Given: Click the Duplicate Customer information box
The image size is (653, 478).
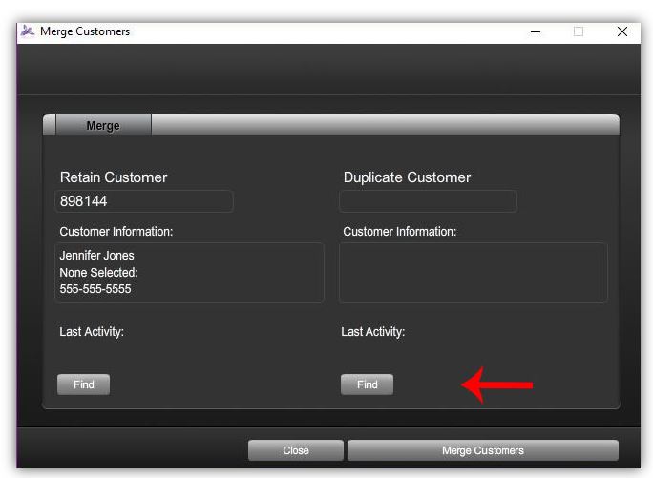Looking at the screenshot, I should tap(474, 273).
